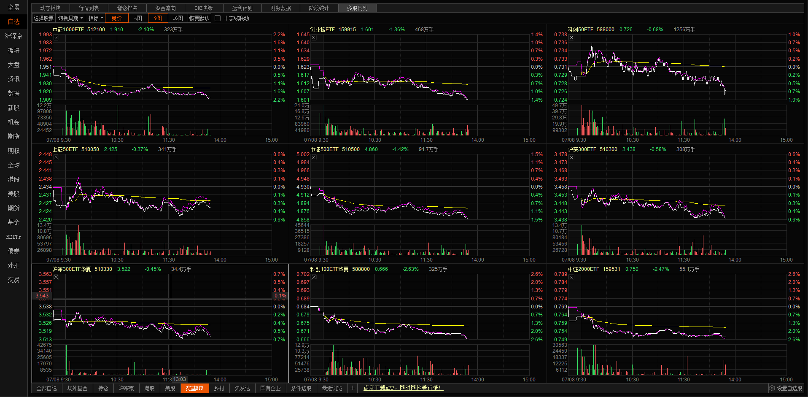The width and height of the screenshot is (808, 397).
Task: Open 期货 in the sidebar
Action: 13,208
